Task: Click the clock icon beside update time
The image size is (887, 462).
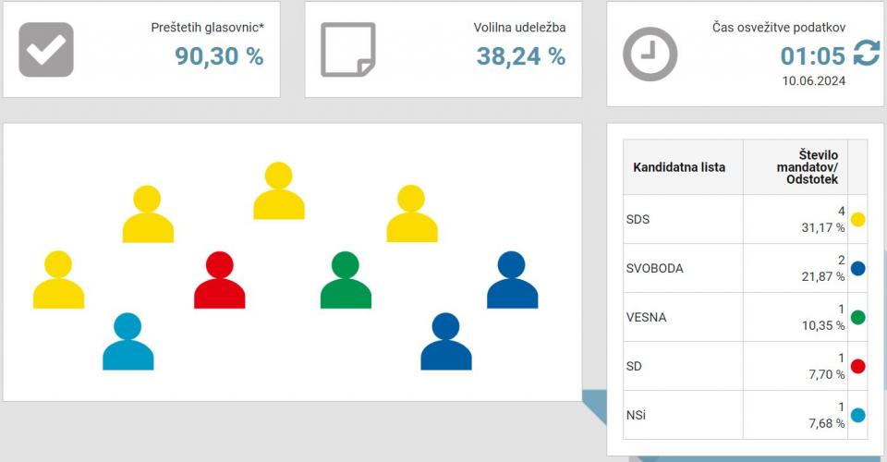Action: coord(650,54)
